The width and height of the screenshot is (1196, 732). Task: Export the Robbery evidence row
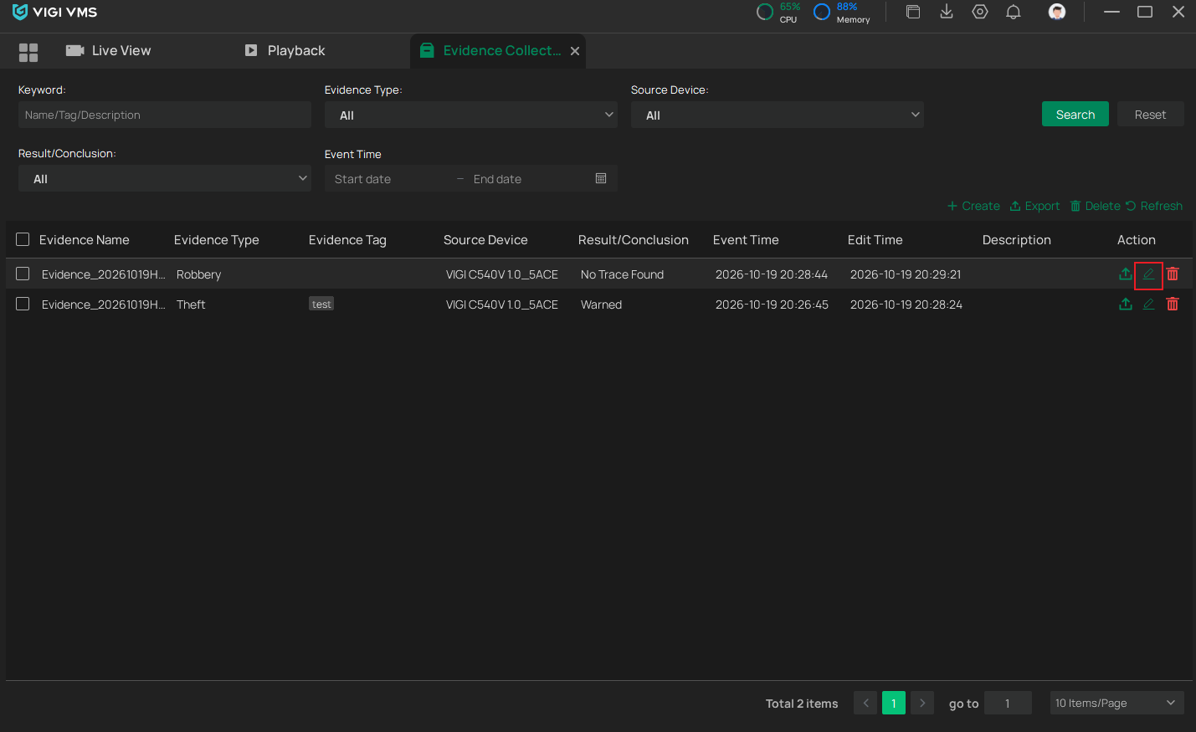coord(1126,274)
